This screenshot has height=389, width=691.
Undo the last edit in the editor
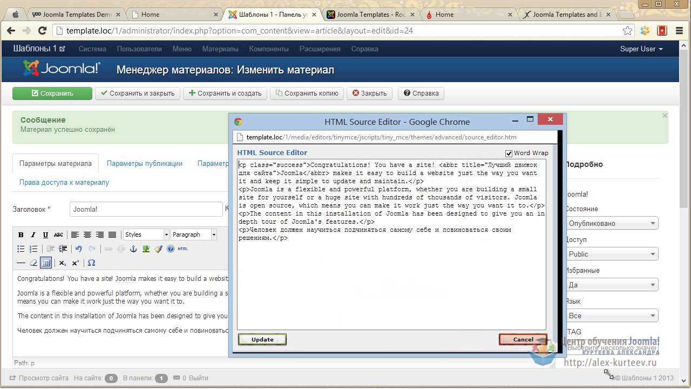pyautogui.click(x=79, y=249)
